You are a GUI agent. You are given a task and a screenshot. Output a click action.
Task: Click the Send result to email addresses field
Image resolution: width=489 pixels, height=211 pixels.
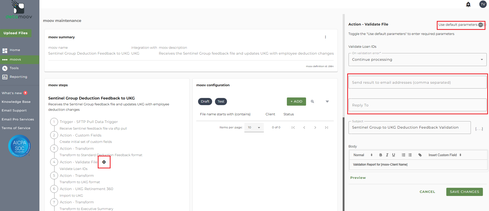417,82
